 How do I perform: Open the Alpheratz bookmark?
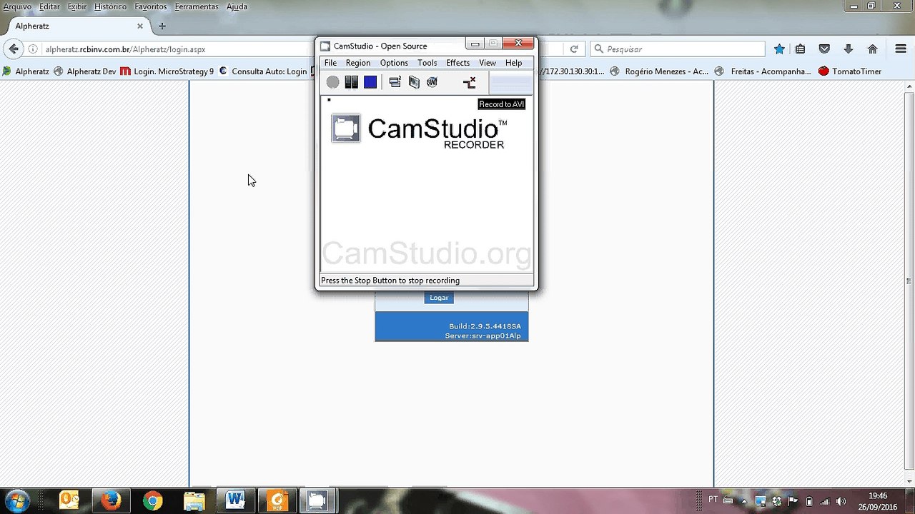[x=26, y=71]
